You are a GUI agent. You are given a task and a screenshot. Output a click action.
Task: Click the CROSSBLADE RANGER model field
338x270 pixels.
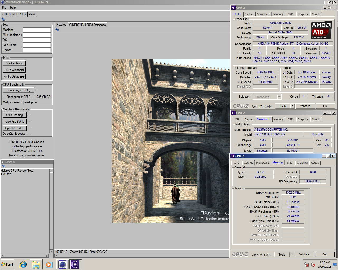[278, 134]
